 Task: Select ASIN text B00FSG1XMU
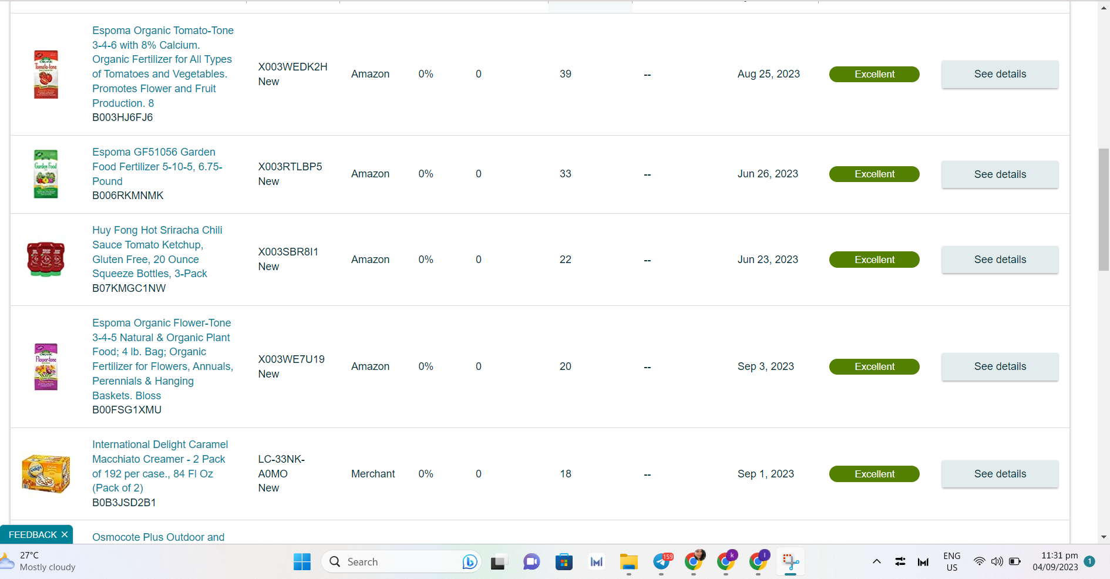[127, 410]
